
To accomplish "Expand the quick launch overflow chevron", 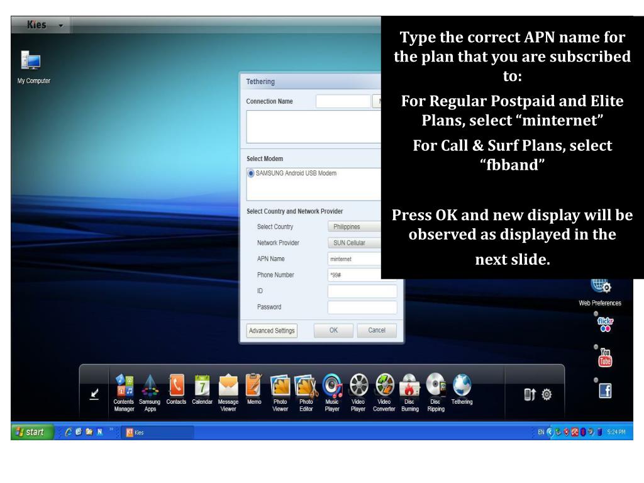I will [x=111, y=430].
